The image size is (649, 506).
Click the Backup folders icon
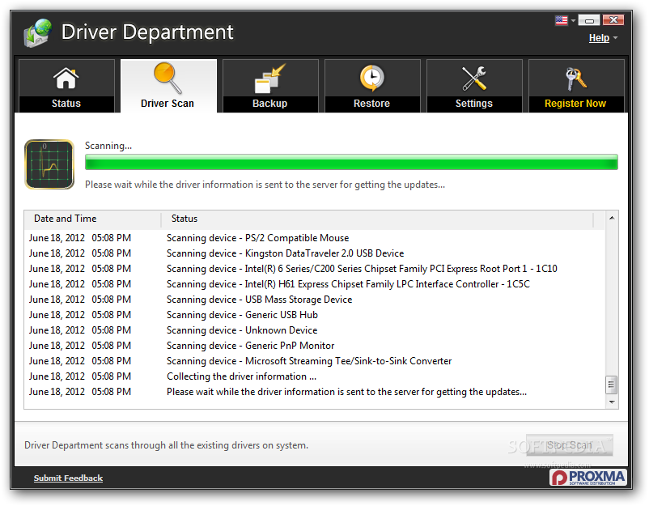(269, 79)
